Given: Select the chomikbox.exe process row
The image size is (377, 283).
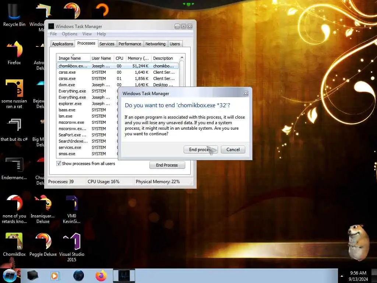Looking at the screenshot, I should pyautogui.click(x=118, y=66).
